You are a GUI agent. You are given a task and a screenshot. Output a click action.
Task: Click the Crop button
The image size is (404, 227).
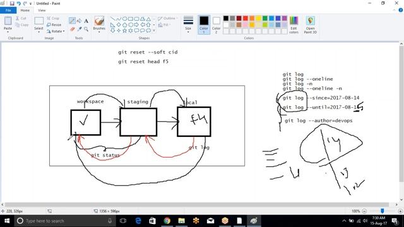point(53,18)
